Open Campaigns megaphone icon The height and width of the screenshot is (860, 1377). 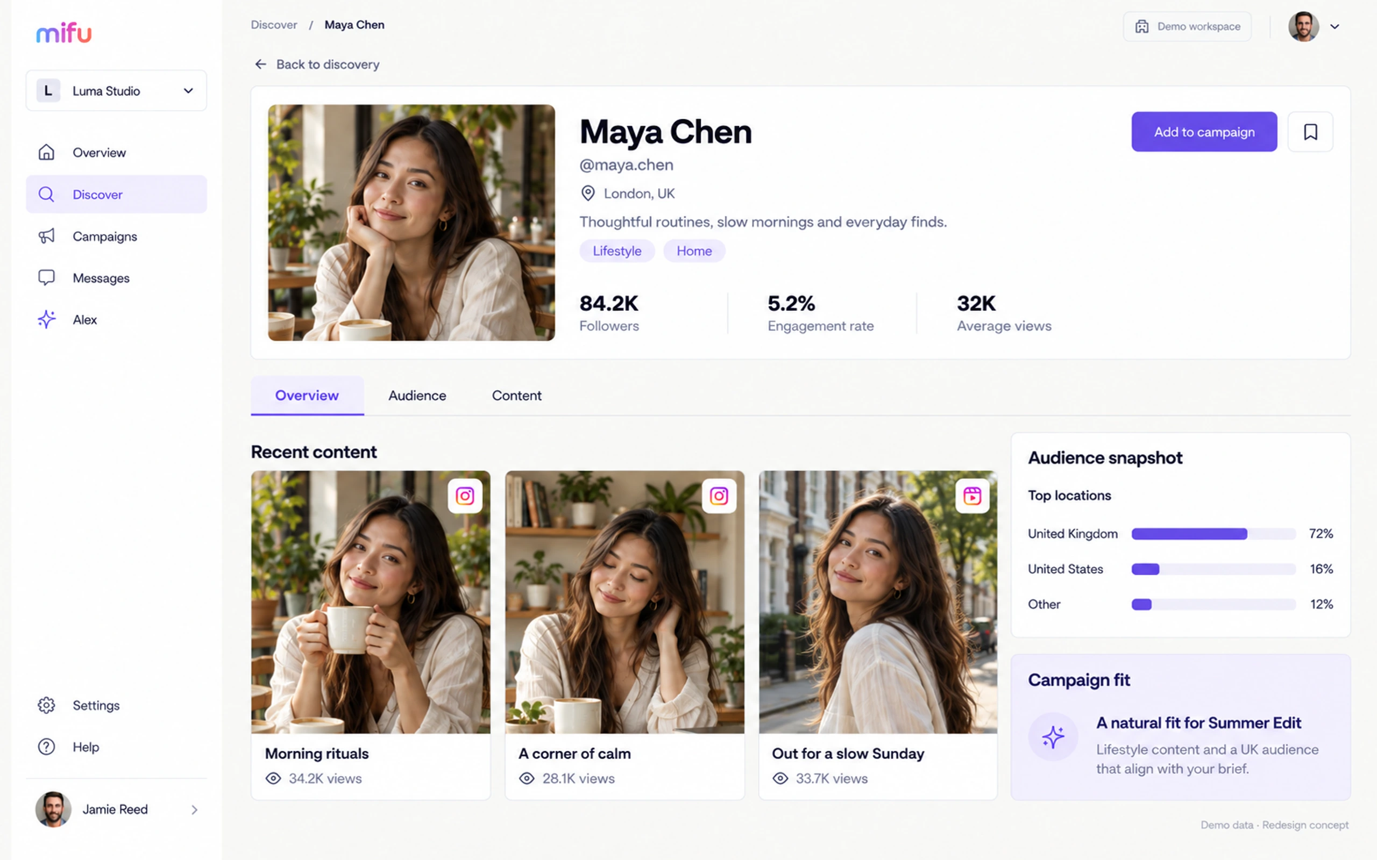coord(46,236)
